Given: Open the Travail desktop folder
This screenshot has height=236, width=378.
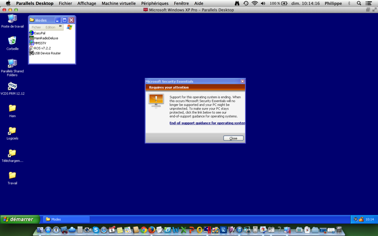Looking at the screenshot, I should [x=12, y=178].
